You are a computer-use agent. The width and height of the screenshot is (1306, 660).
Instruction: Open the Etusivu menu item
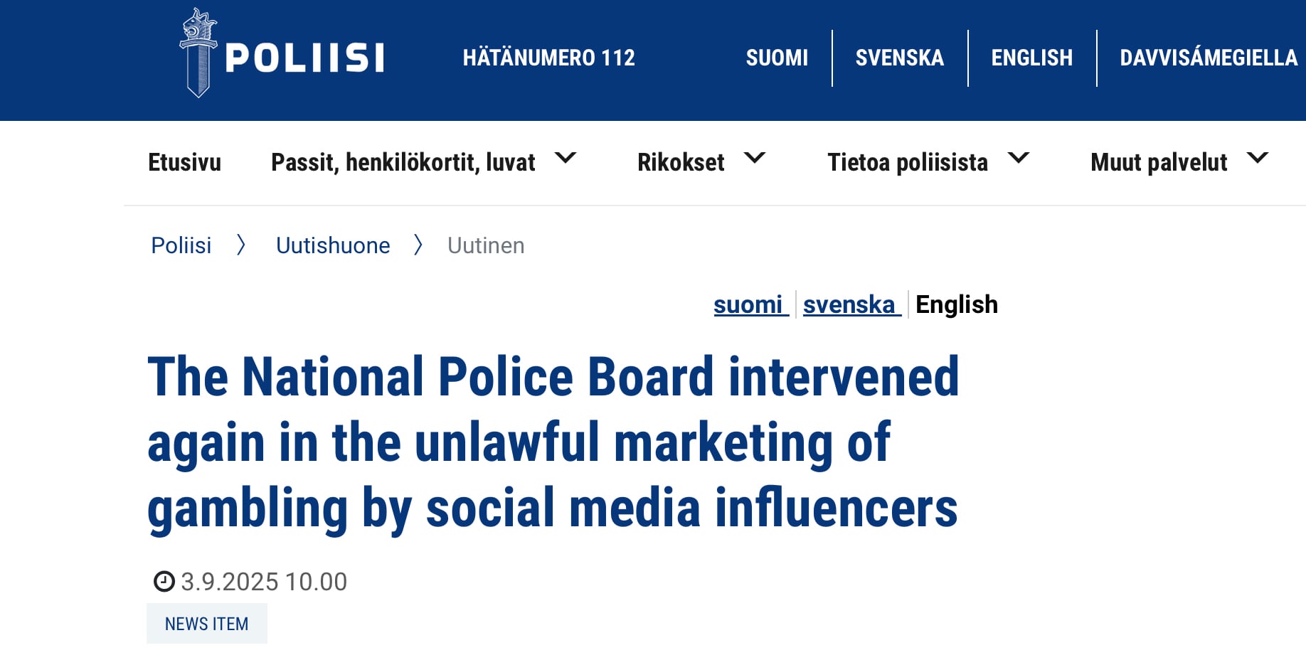coord(185,162)
